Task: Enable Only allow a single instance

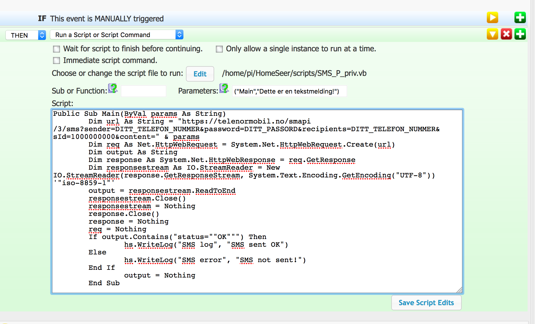Action: [x=219, y=49]
